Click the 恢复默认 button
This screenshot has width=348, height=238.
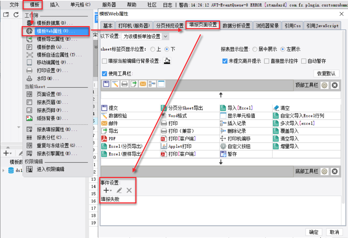coord(326,74)
